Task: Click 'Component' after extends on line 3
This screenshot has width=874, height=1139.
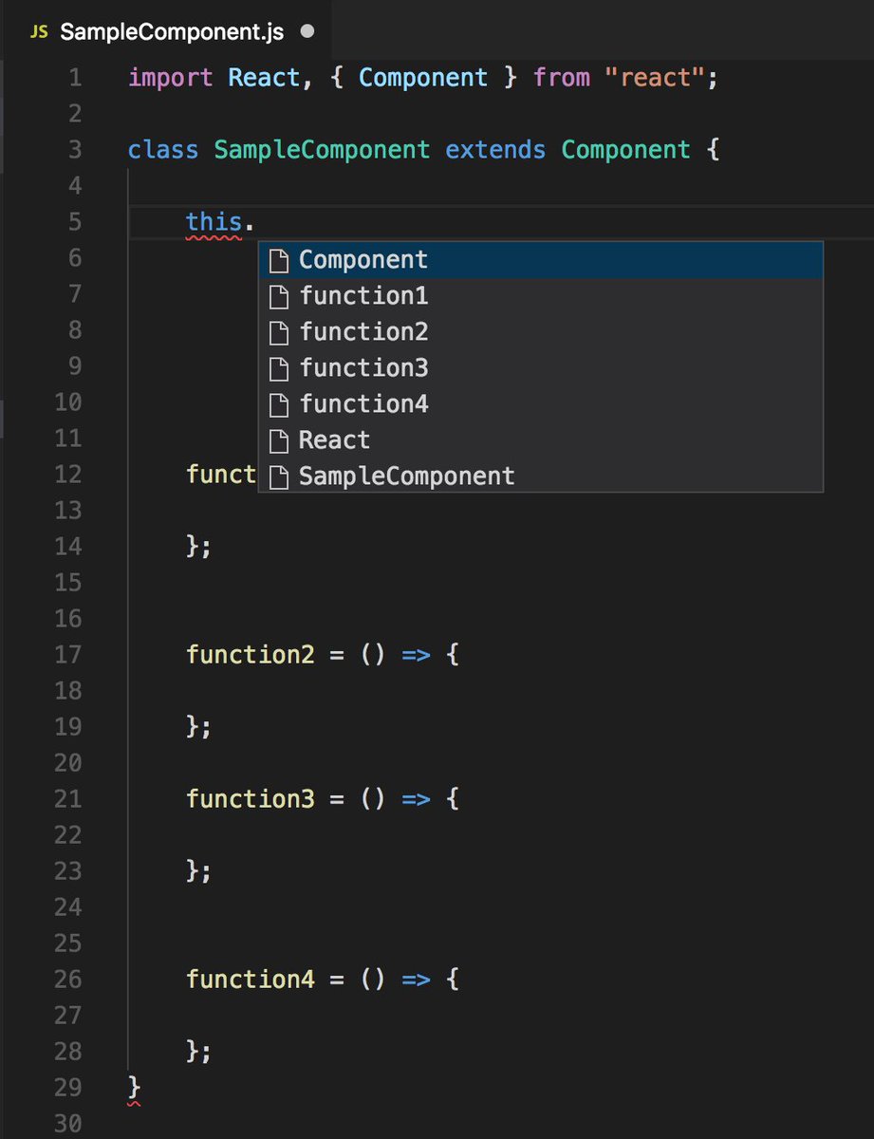Action: 626,150
